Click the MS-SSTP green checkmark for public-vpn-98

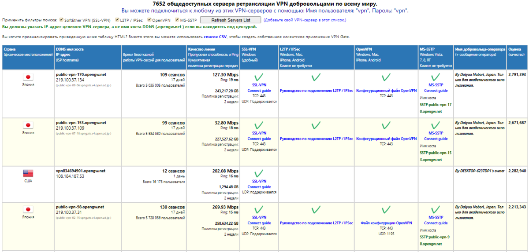(436, 209)
